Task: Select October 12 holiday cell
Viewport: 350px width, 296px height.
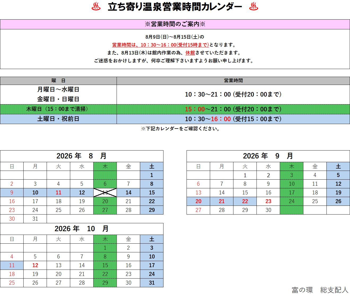Action: pos(35,265)
